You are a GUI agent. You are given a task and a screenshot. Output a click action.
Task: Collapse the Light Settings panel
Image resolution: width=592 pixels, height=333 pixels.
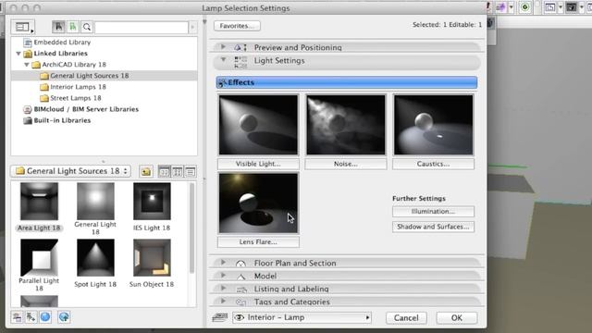coord(223,59)
